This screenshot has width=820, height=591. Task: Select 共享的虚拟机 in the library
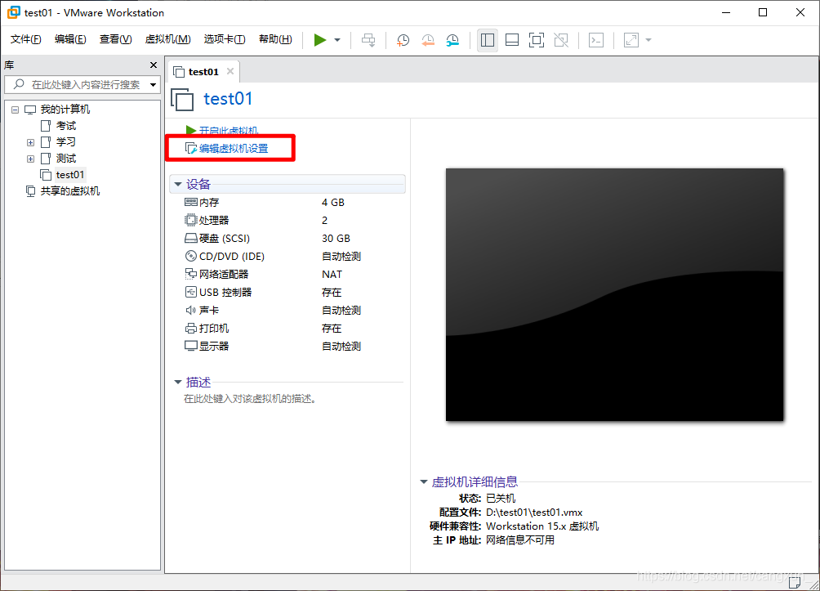[x=70, y=191]
